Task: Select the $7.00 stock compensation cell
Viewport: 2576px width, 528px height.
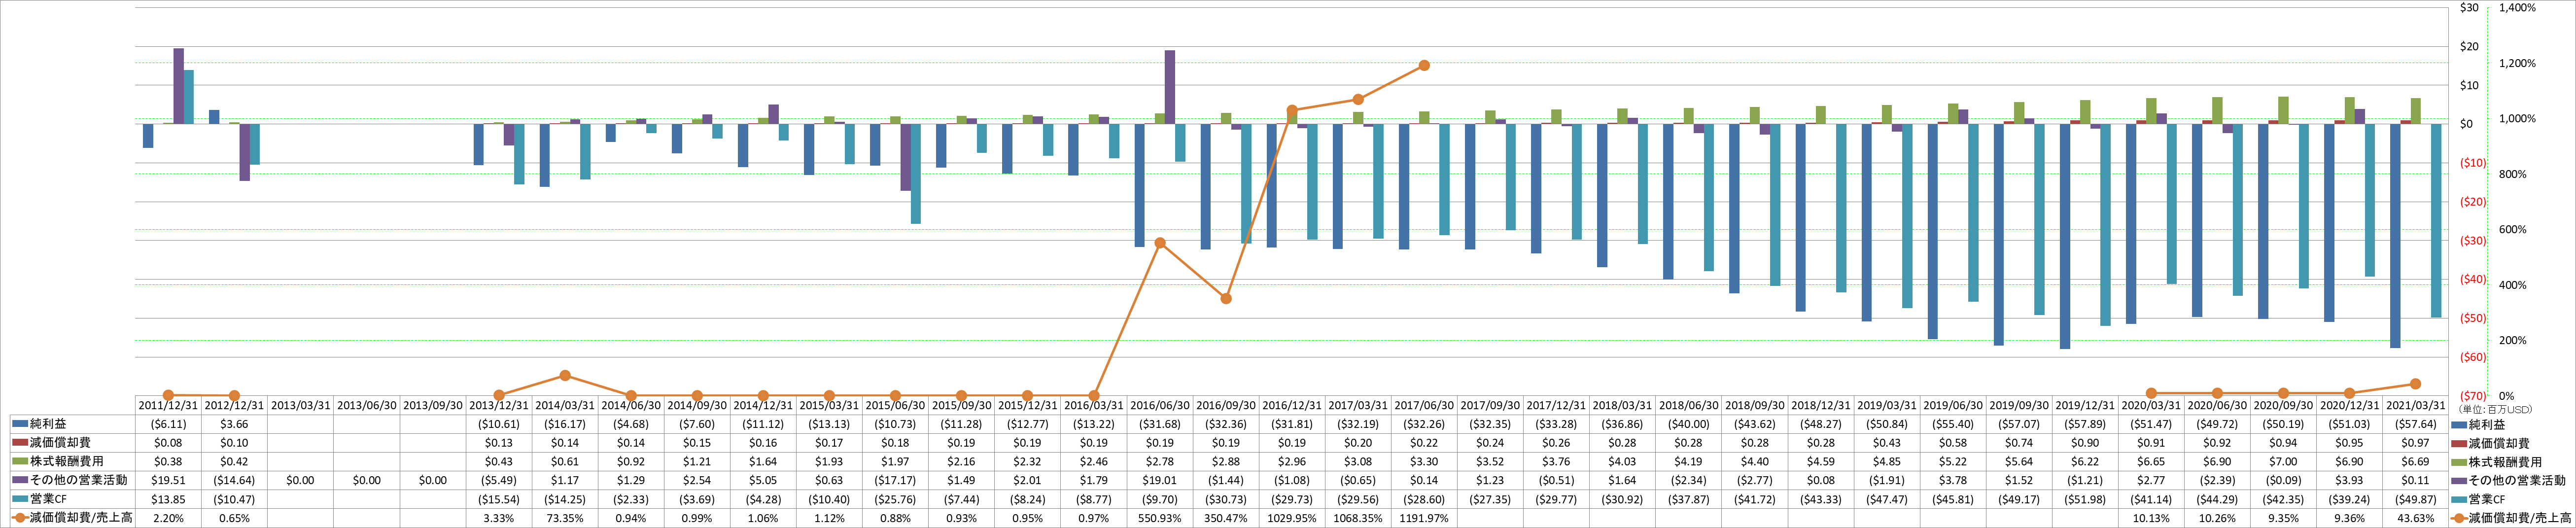Action: [x=2283, y=461]
